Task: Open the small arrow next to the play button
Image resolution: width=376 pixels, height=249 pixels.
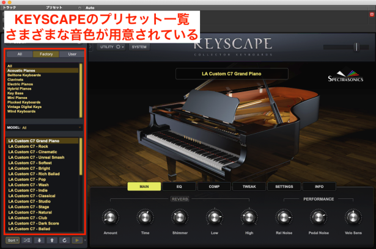Action: (x=85, y=240)
